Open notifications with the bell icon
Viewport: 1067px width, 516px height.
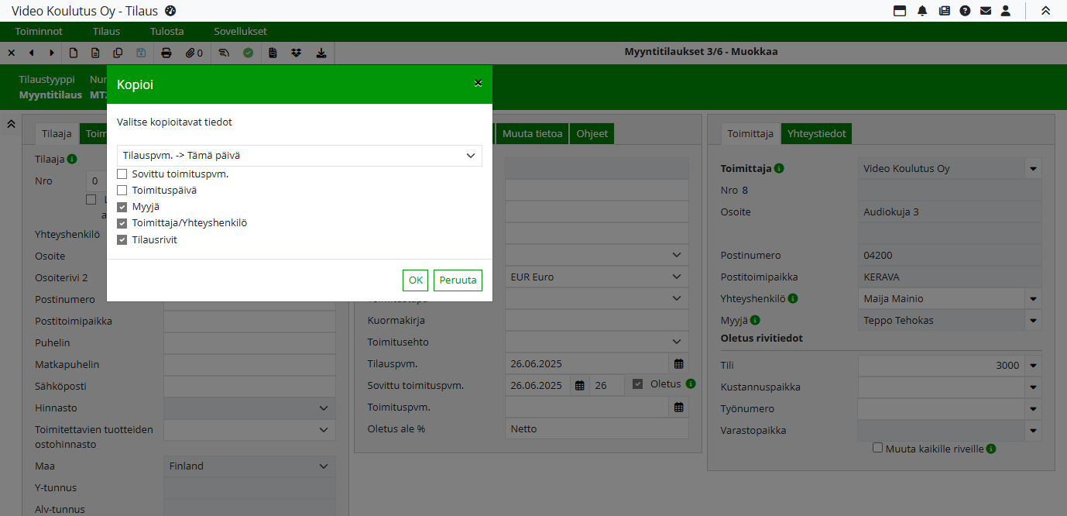pyautogui.click(x=922, y=11)
